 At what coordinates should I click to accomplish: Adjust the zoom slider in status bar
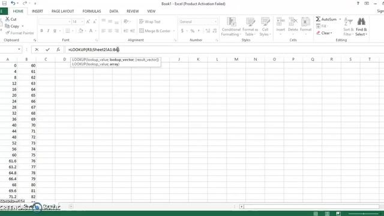click(364, 214)
